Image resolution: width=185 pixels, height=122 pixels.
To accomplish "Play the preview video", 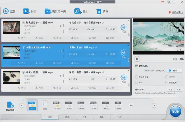I will pyautogui.click(x=137, y=59).
